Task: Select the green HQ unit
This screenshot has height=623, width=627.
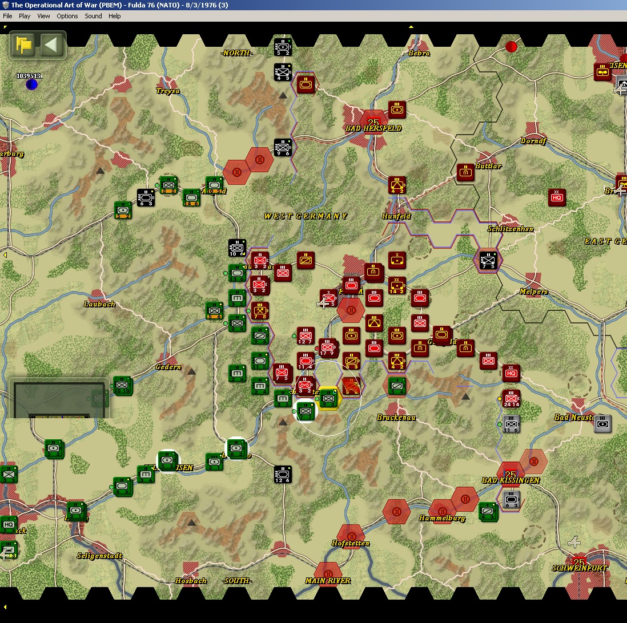Action: (x=8, y=524)
